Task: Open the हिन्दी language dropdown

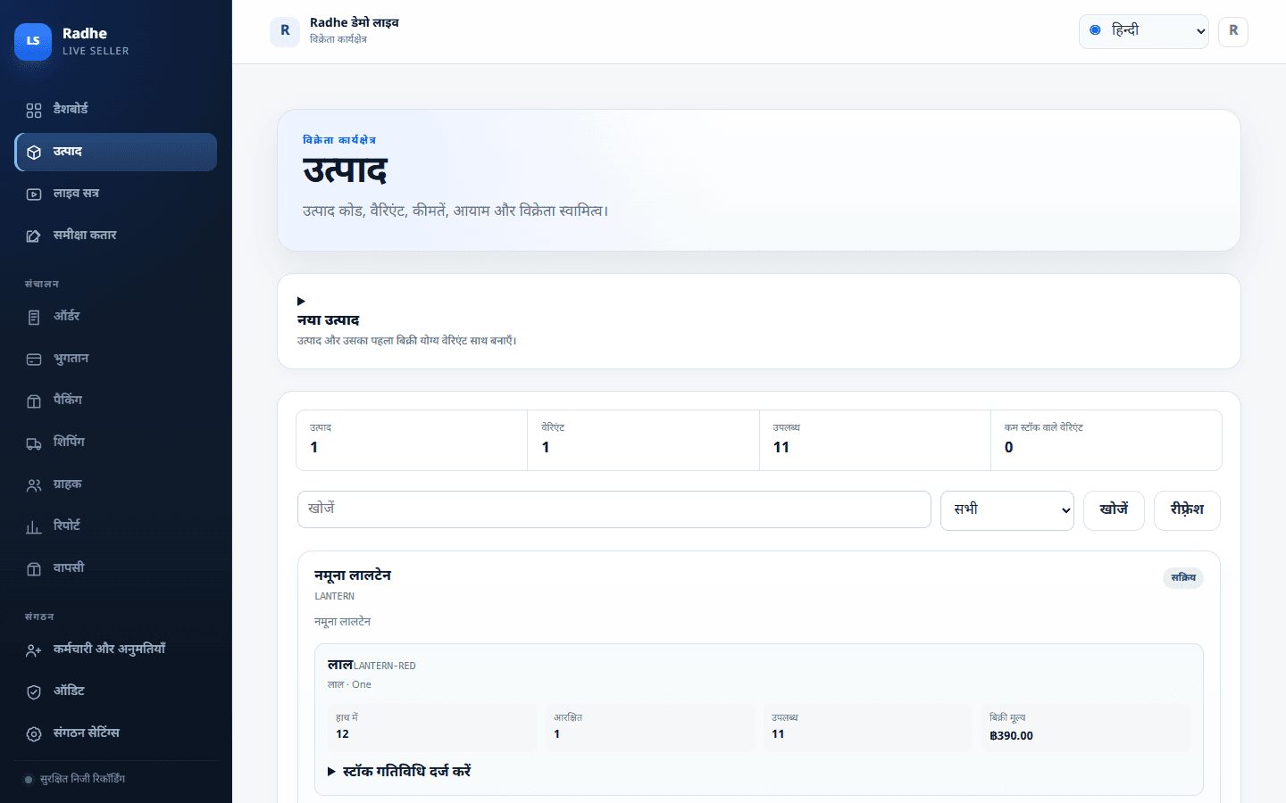Action: pyautogui.click(x=1143, y=31)
